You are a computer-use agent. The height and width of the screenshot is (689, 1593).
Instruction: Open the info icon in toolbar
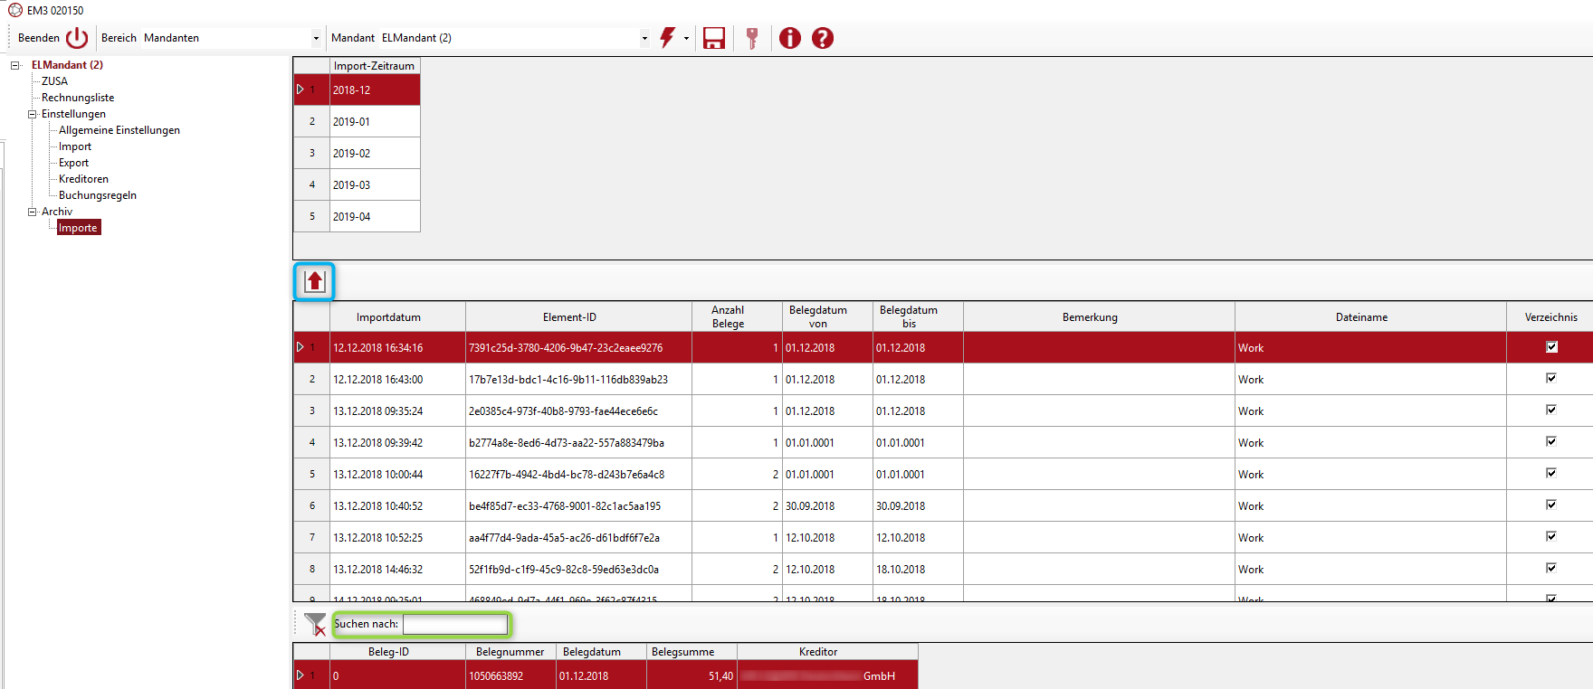pyautogui.click(x=790, y=38)
